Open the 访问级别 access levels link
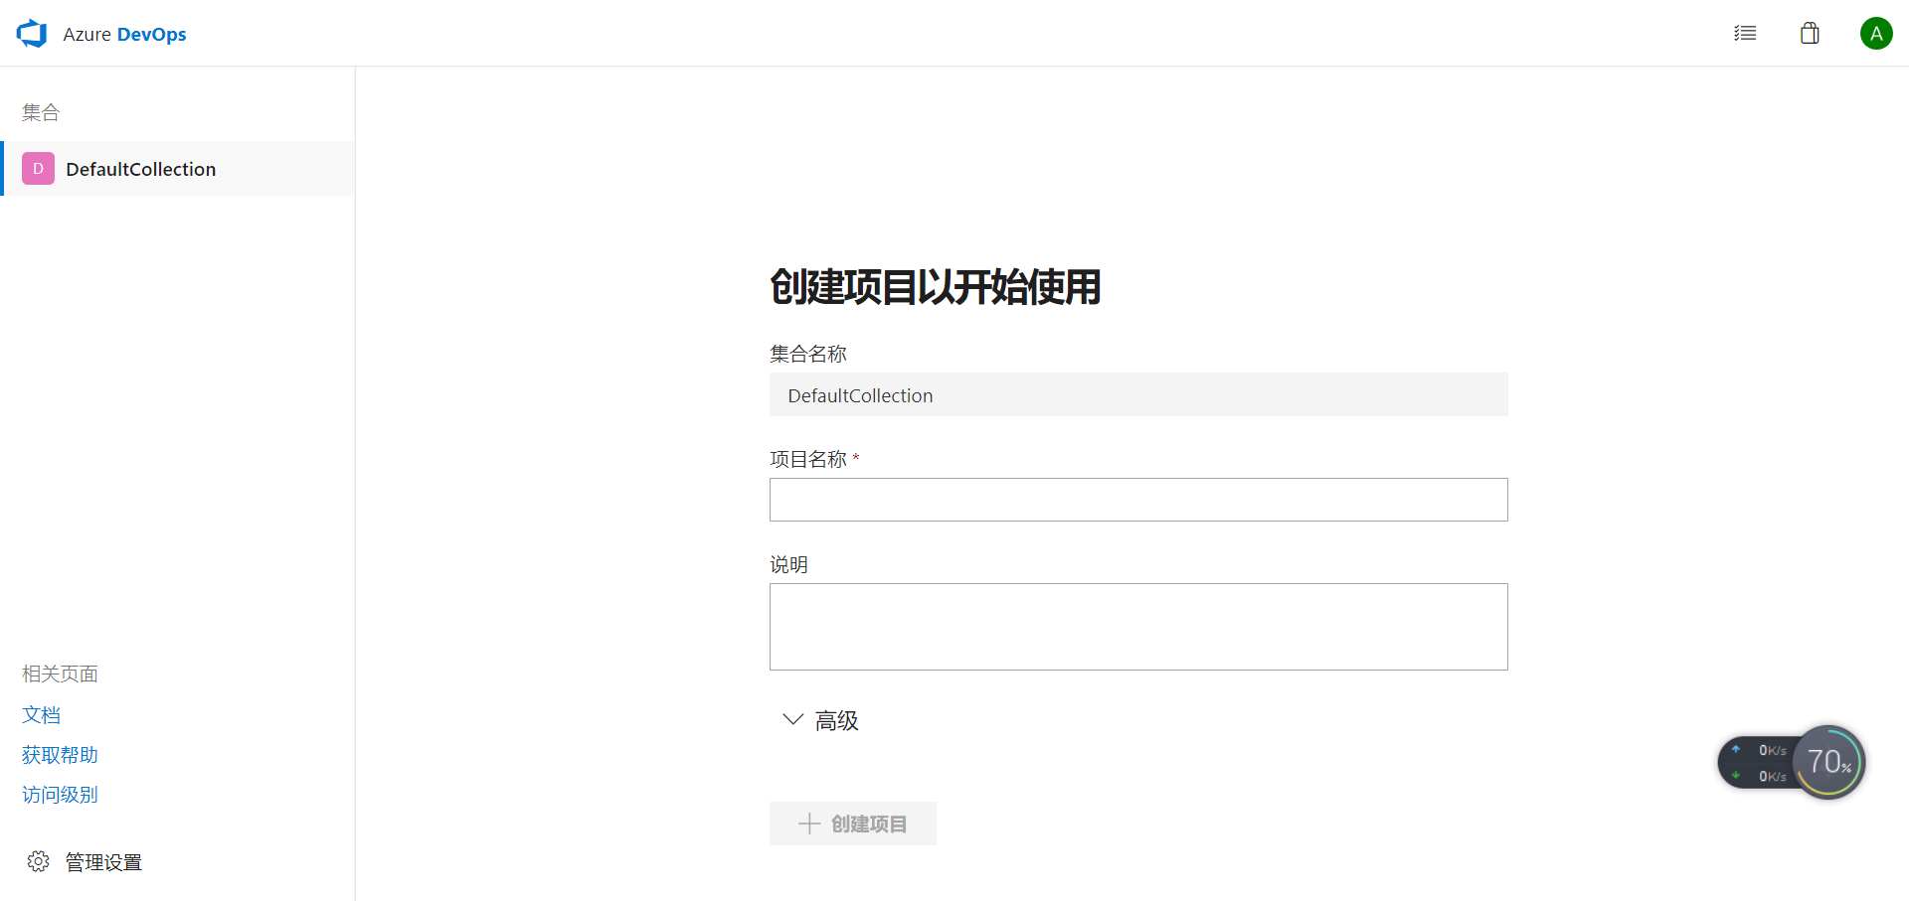The image size is (1909, 901). (x=59, y=794)
